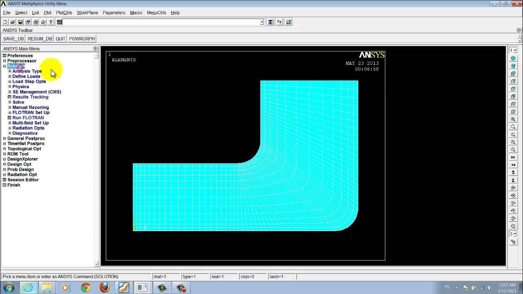
Task: Click the Windows Start button
Action: coord(9,287)
